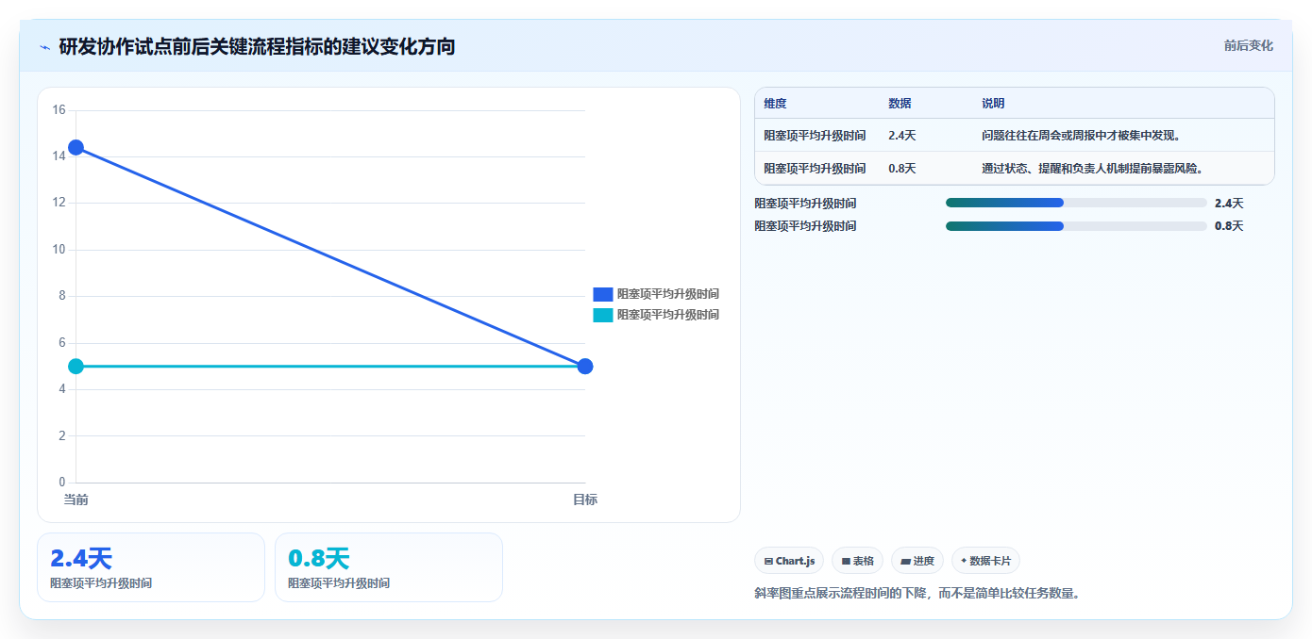
Task: Click the 表格 tag
Action: [858, 561]
